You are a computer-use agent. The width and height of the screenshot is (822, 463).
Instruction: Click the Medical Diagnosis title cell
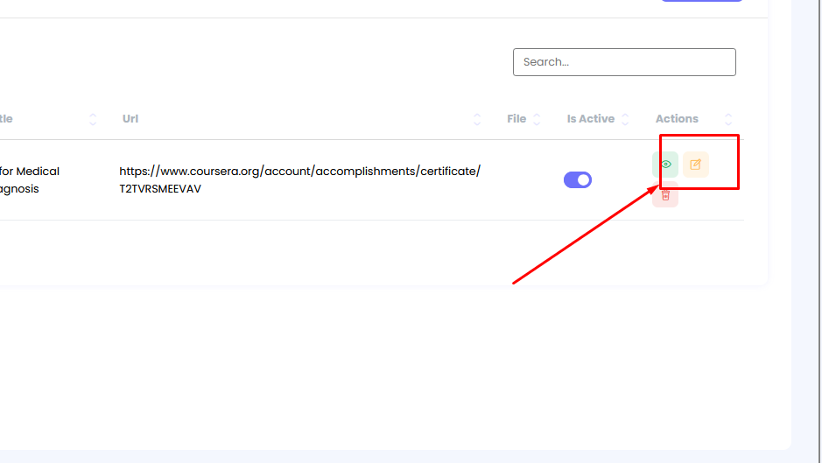pos(30,179)
